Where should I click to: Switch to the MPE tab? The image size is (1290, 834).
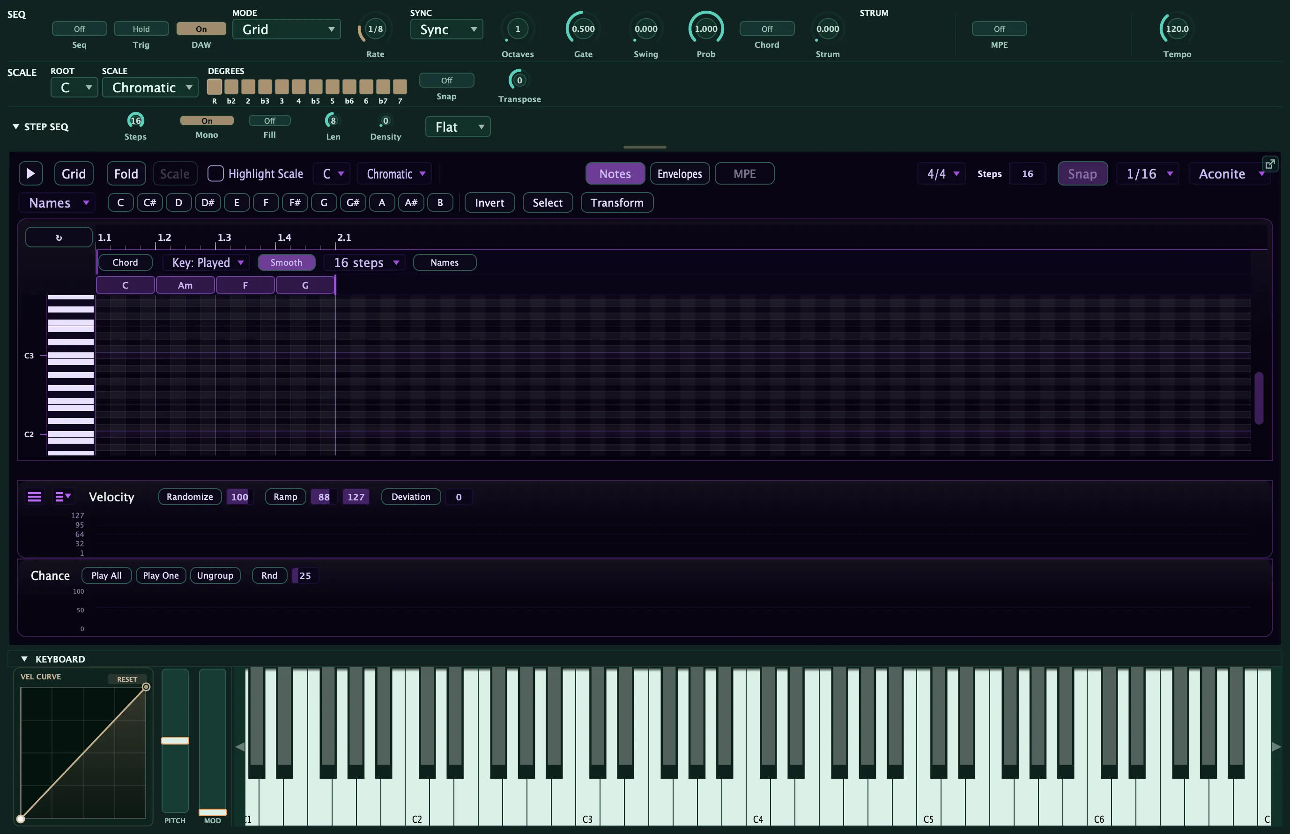[x=744, y=173]
